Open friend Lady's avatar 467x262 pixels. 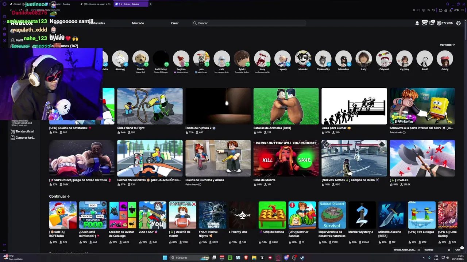tap(364, 59)
